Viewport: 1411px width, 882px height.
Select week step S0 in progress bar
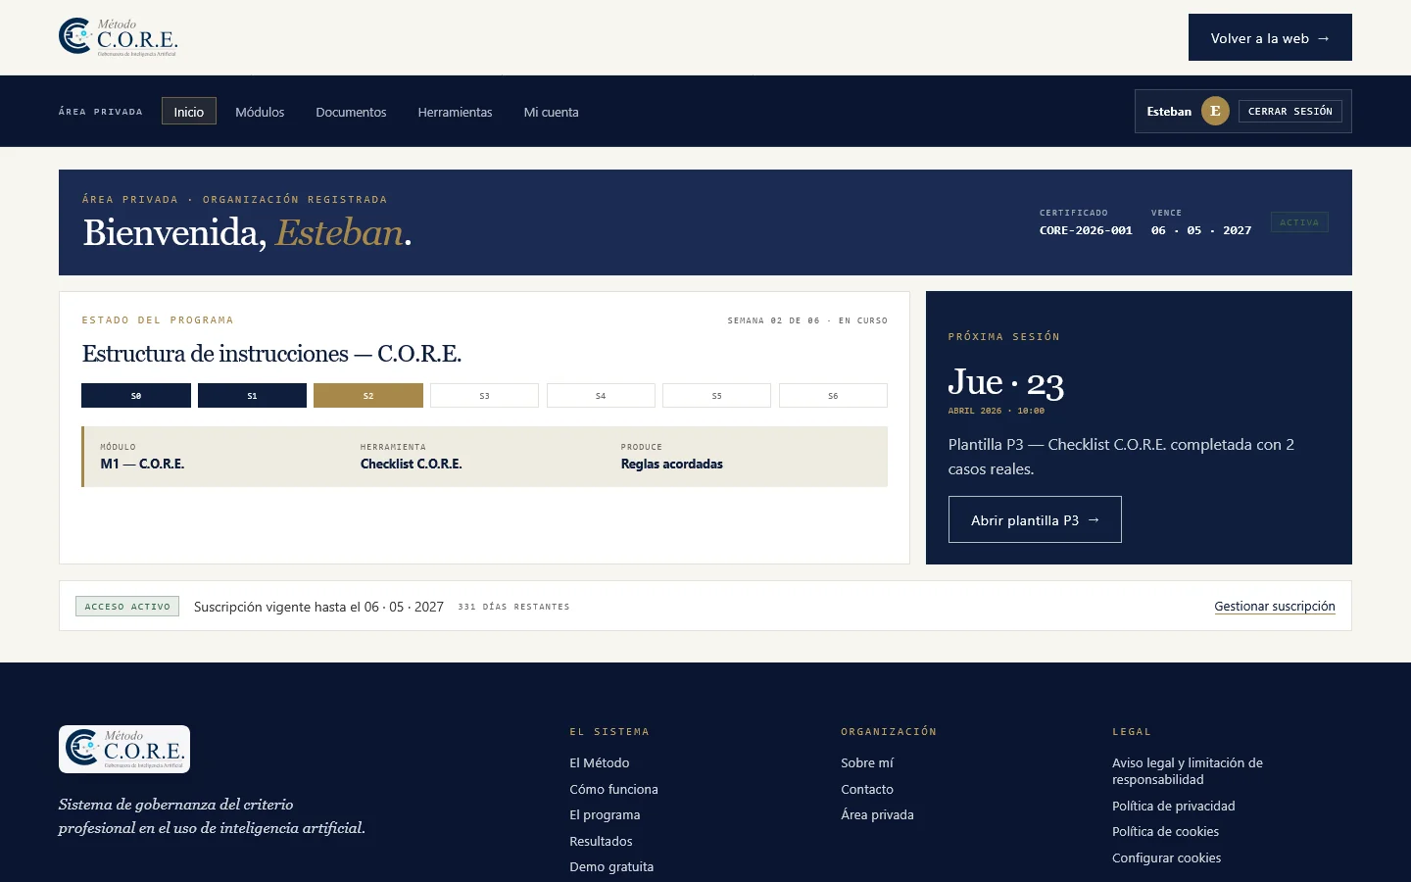coord(136,396)
